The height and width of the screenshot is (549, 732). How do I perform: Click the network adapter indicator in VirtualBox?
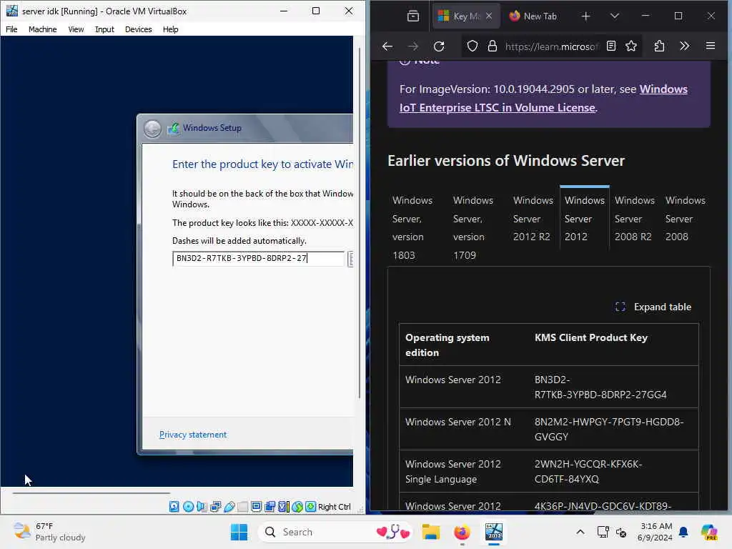coord(215,507)
